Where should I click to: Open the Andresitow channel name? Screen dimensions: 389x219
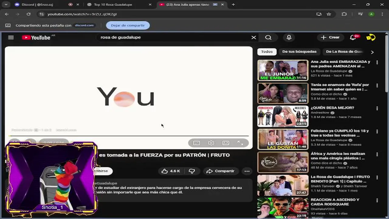pyautogui.click(x=320, y=113)
